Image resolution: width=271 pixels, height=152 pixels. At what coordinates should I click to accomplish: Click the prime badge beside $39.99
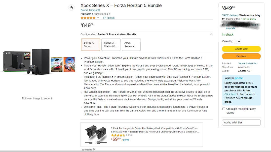[x=125, y=140]
